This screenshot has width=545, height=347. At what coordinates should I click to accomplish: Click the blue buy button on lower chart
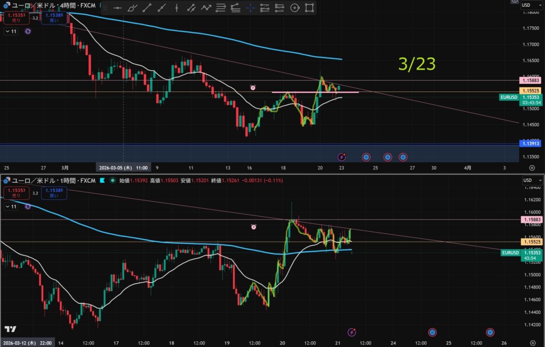click(x=54, y=192)
